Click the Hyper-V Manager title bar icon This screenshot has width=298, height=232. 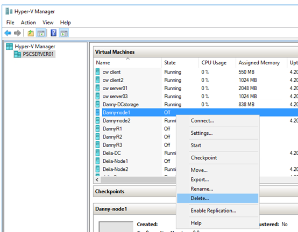point(9,11)
